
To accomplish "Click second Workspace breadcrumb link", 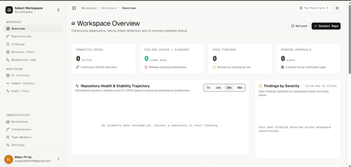I will (109, 8).
